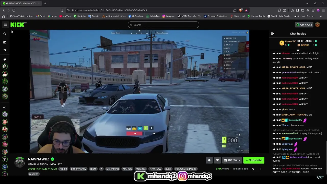Open browser extensions puzzle icon
The height and width of the screenshot is (184, 327).
point(279,10)
